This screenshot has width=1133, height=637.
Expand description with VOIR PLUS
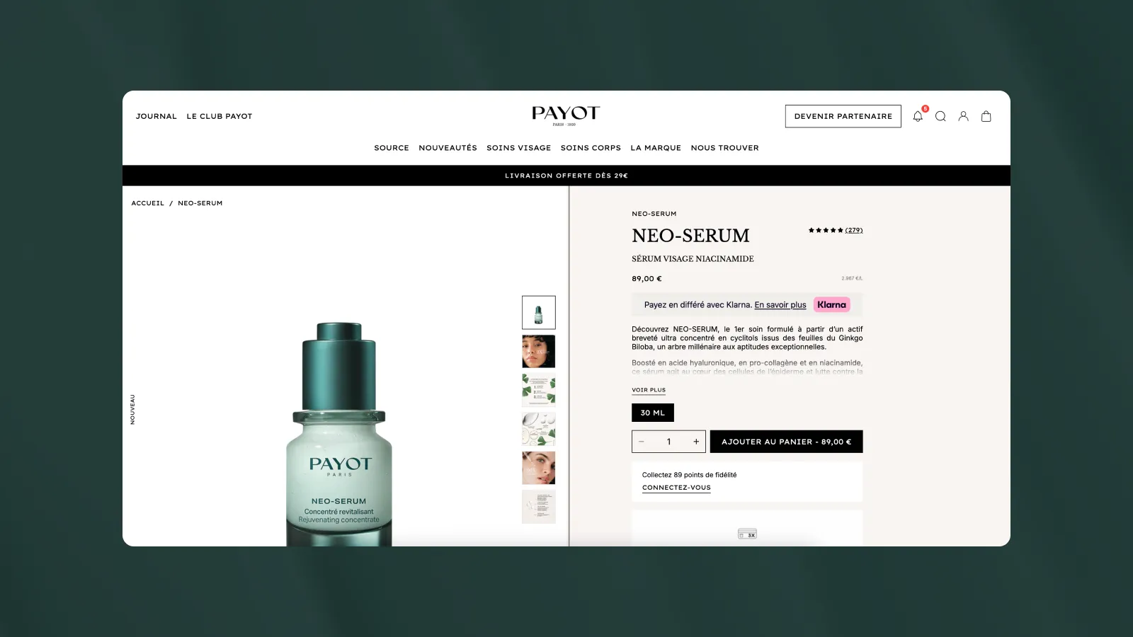point(649,390)
